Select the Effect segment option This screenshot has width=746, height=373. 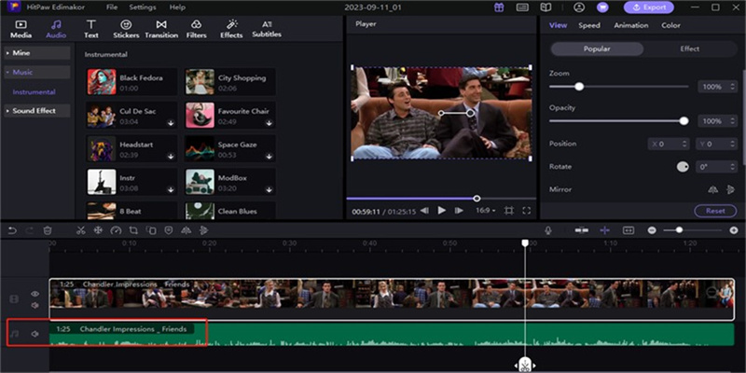[x=689, y=48]
